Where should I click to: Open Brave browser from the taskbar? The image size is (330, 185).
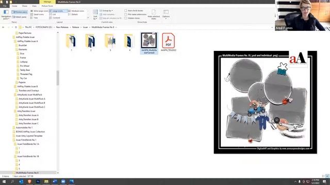coord(29,181)
